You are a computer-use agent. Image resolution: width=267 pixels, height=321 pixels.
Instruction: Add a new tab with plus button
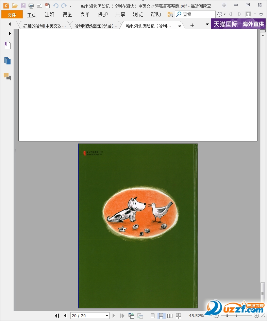pos(192,25)
